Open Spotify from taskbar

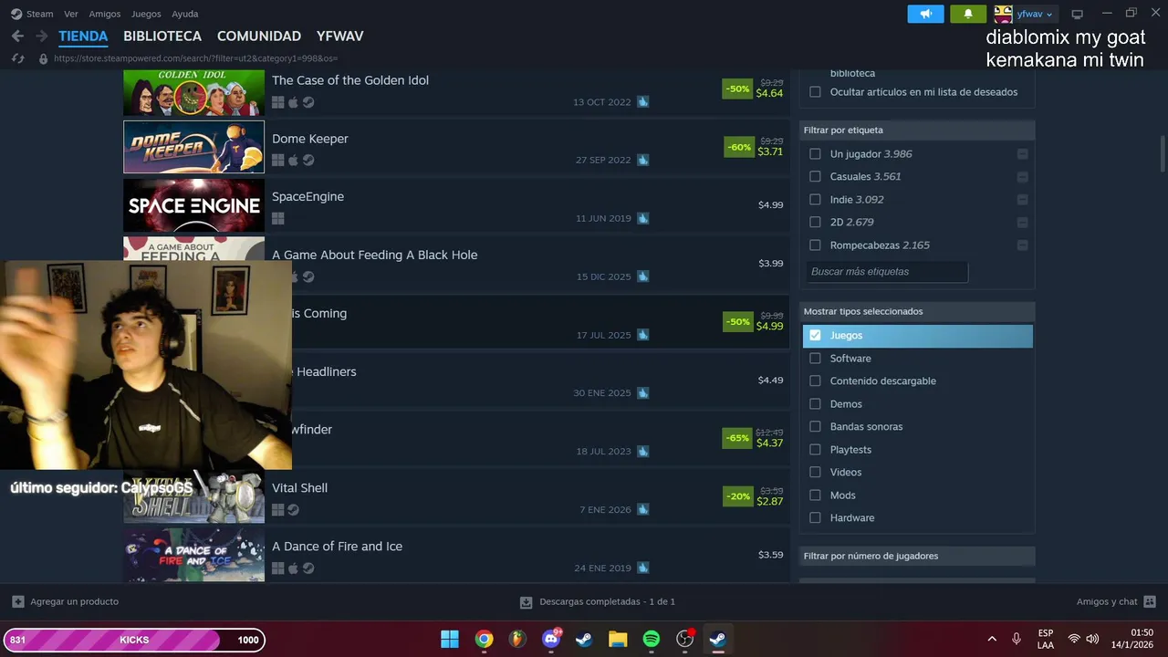tap(652, 639)
